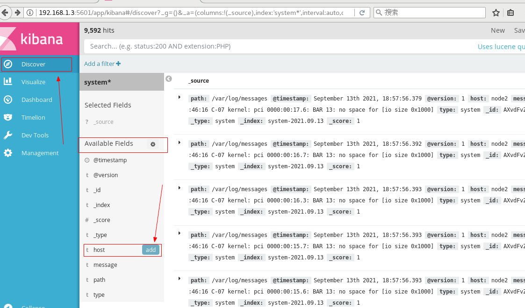Viewport: 525px width, 308px height.
Task: Click the Discover compass icon
Action: click(x=8, y=64)
